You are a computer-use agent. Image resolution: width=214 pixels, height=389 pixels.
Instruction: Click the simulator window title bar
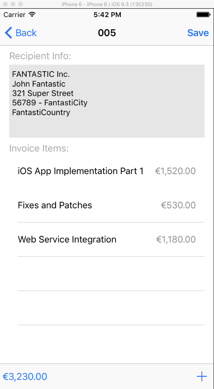pos(107,4)
